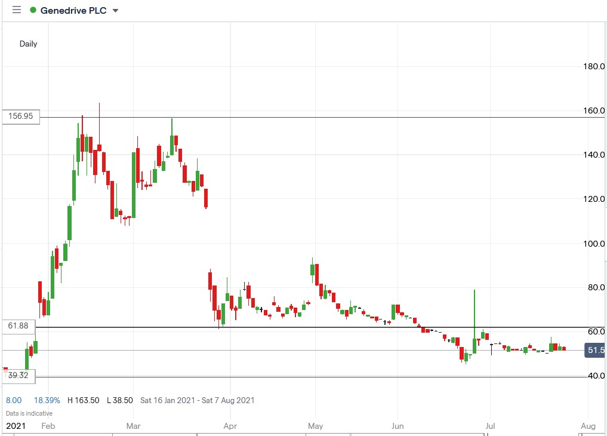Select the 2021 year label on axis

click(17, 426)
